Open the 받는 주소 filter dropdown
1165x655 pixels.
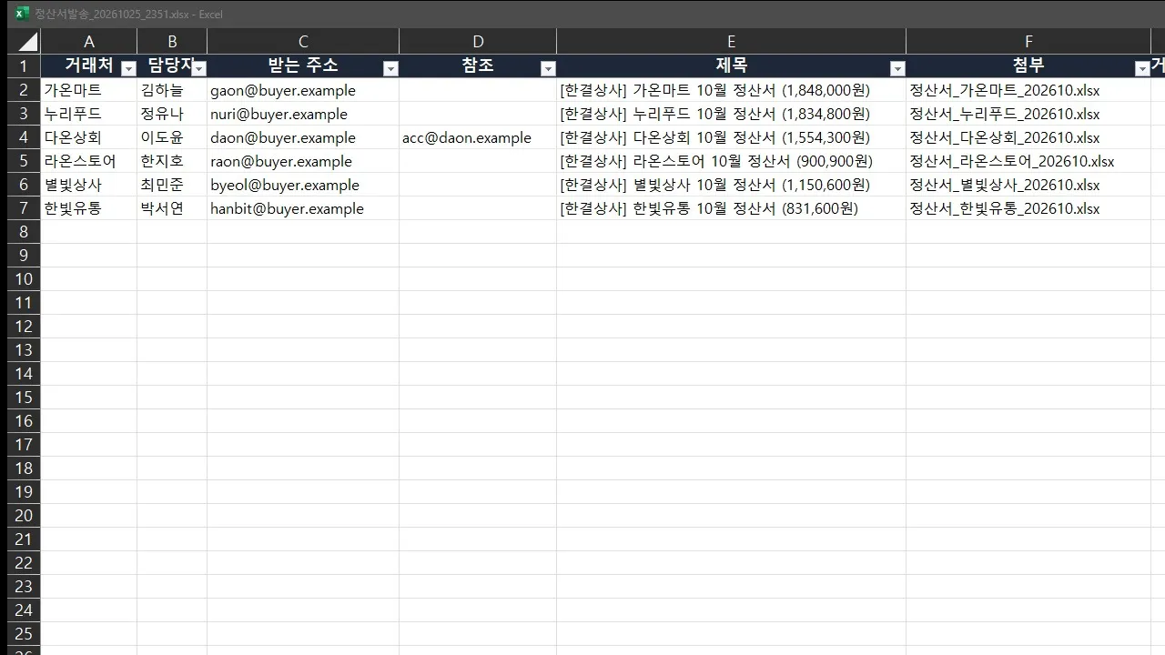coord(390,68)
